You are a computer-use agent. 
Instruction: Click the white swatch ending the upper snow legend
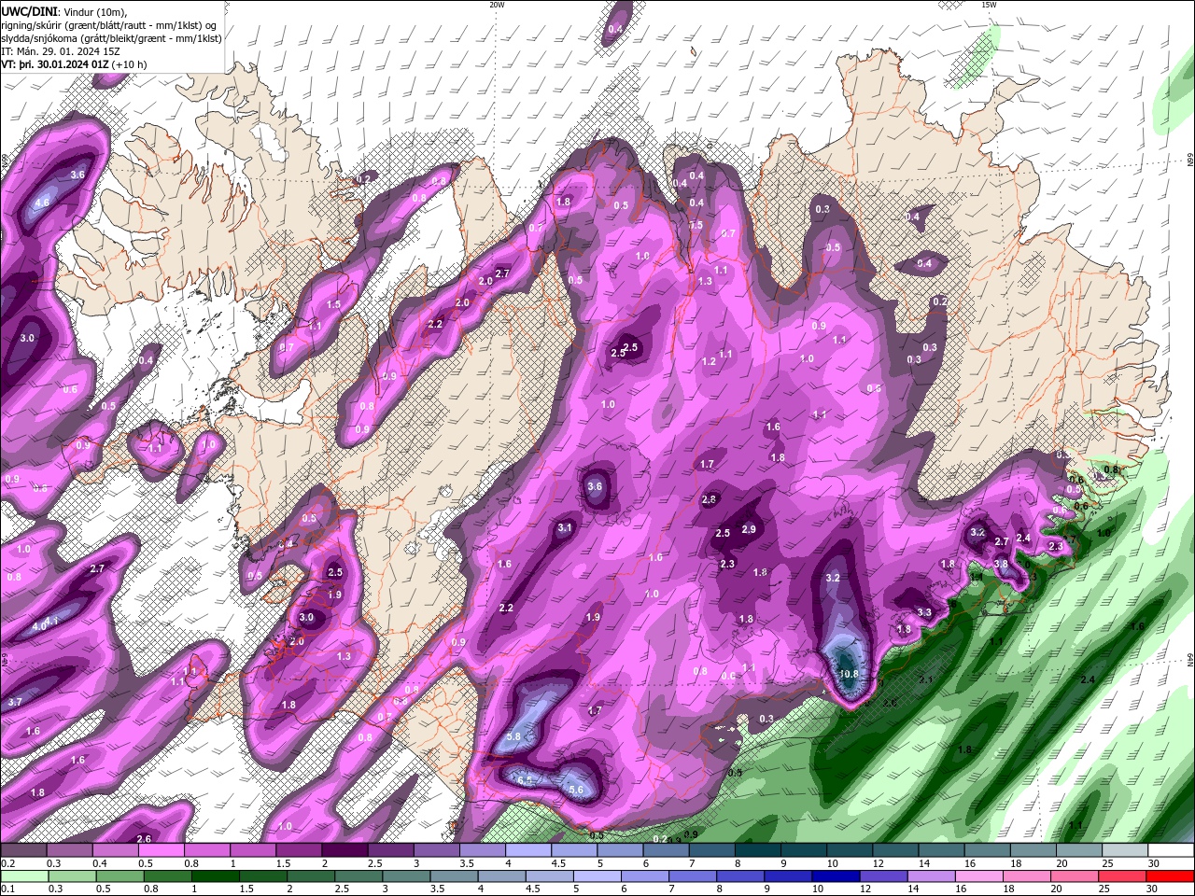pos(1171,850)
